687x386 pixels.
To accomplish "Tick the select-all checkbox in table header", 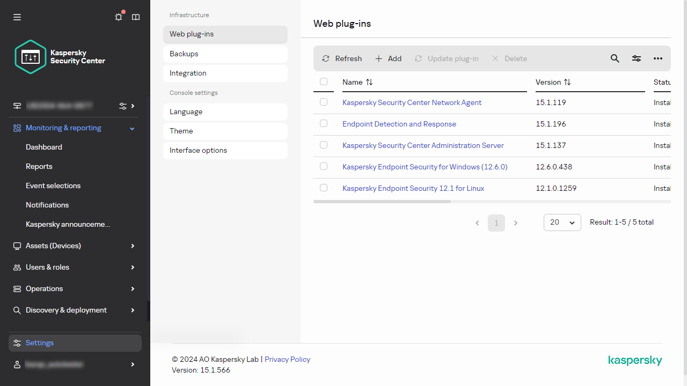I will pos(324,81).
